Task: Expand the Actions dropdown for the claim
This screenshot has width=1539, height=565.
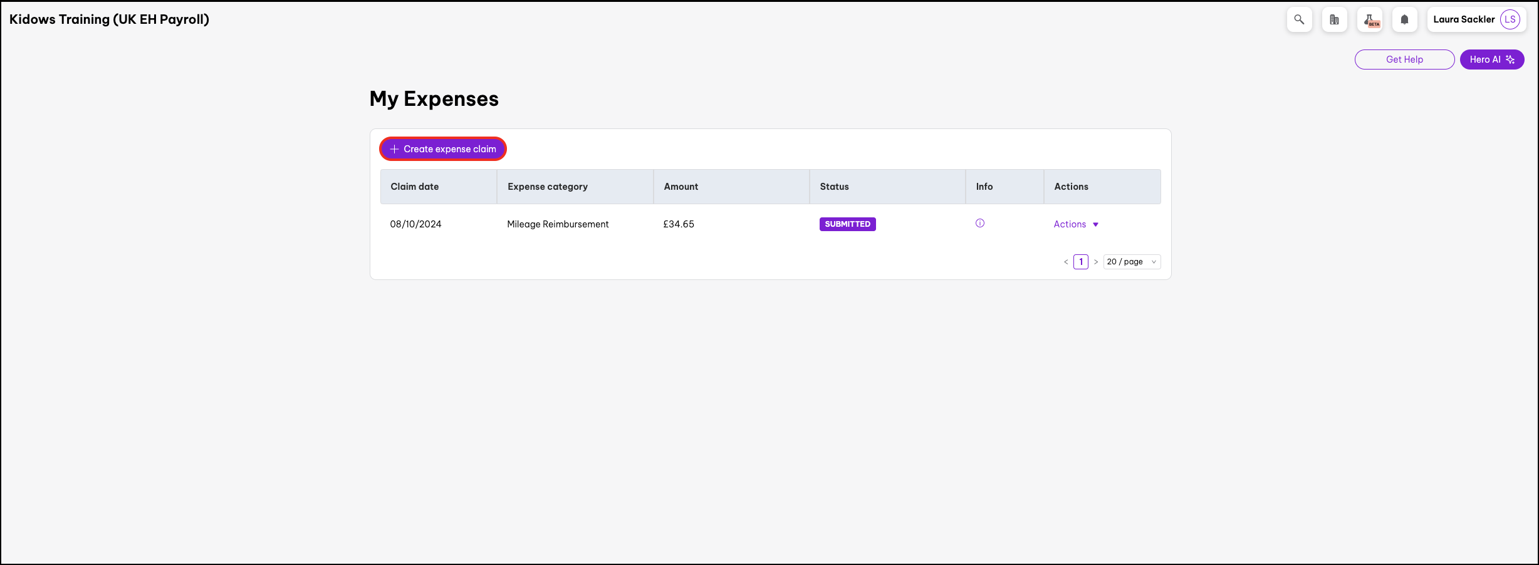Action: pos(1076,224)
